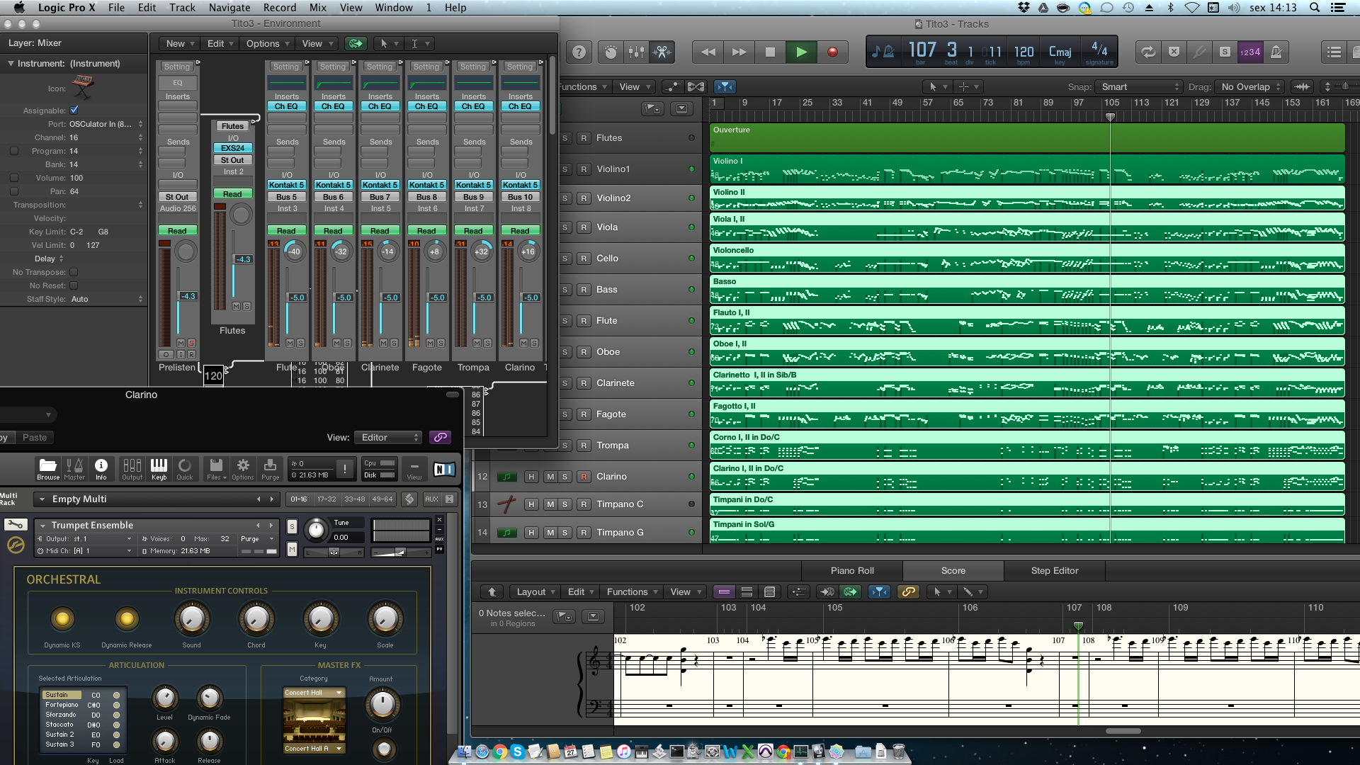Show Kontakt Output section
Screen dimensions: 1360x765
[132, 468]
